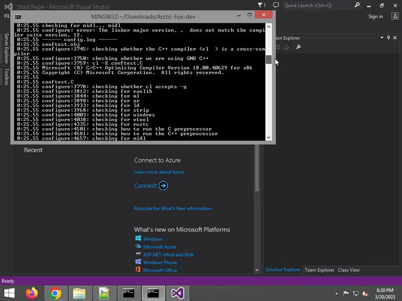Click the Office logo icon beside Microsoft Office

pyautogui.click(x=138, y=270)
